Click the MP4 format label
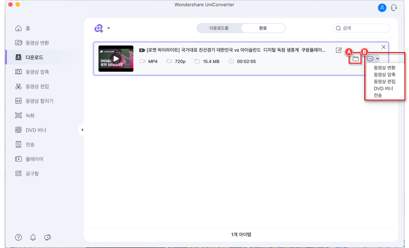 click(153, 61)
